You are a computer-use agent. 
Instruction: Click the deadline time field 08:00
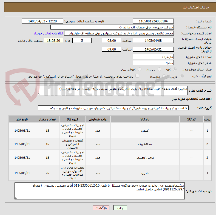coord(112,40)
